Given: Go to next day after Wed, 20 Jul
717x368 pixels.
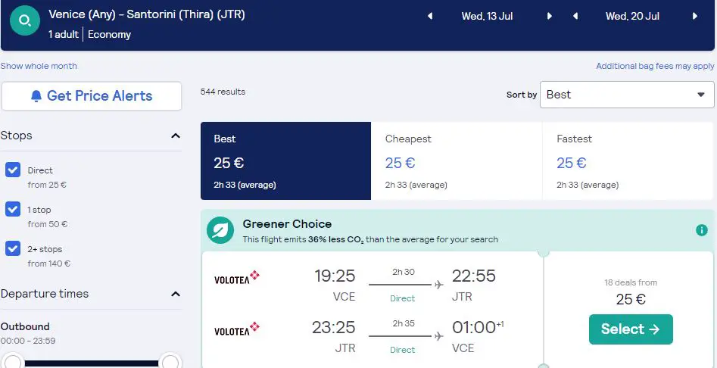Looking at the screenshot, I should pos(694,17).
